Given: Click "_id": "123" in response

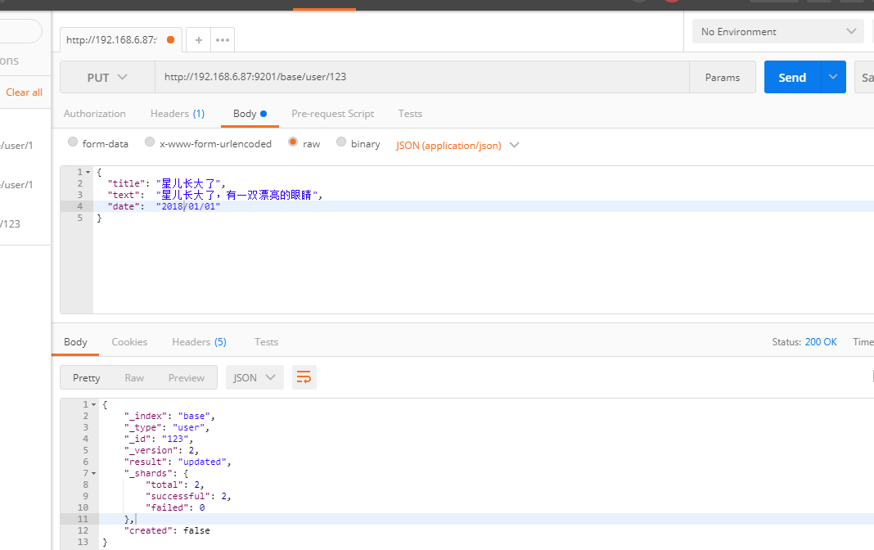Looking at the screenshot, I should [x=158, y=439].
